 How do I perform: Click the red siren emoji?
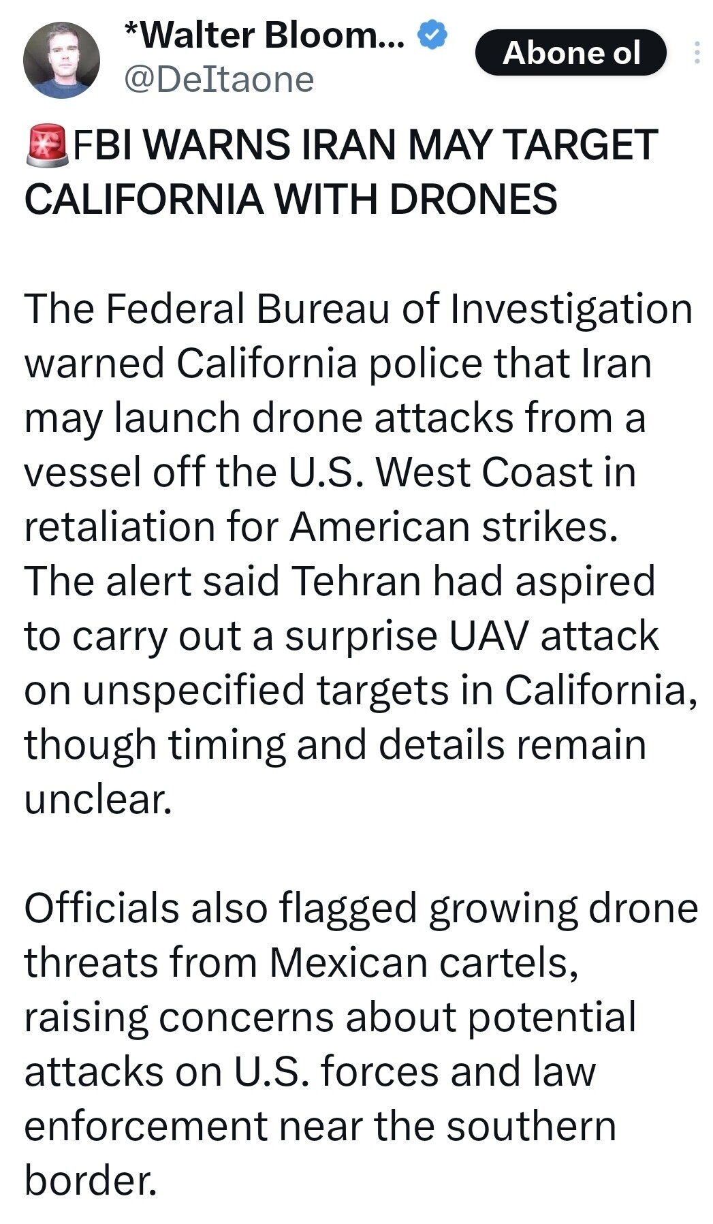[46, 145]
